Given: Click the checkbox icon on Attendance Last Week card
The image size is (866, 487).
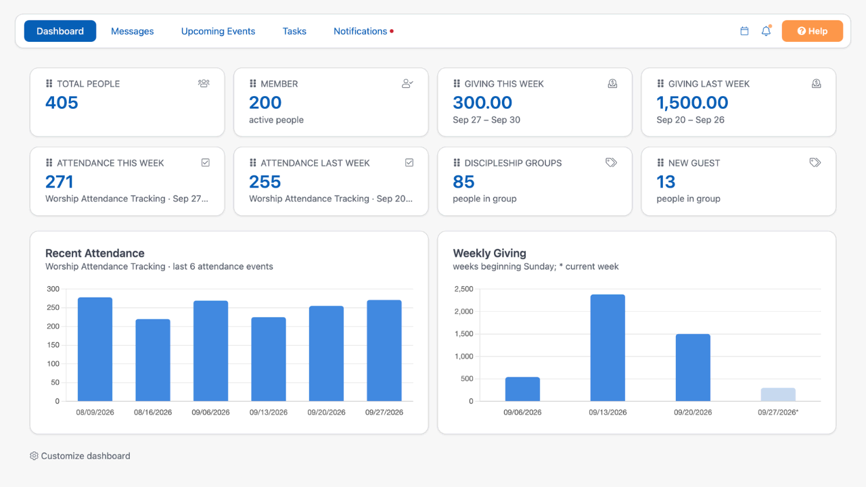Looking at the screenshot, I should click(x=409, y=162).
